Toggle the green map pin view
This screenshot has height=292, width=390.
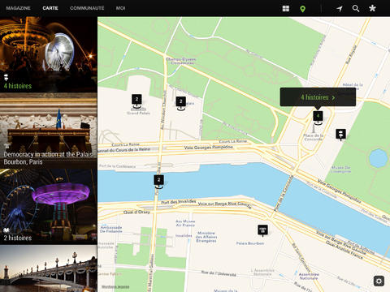point(303,9)
